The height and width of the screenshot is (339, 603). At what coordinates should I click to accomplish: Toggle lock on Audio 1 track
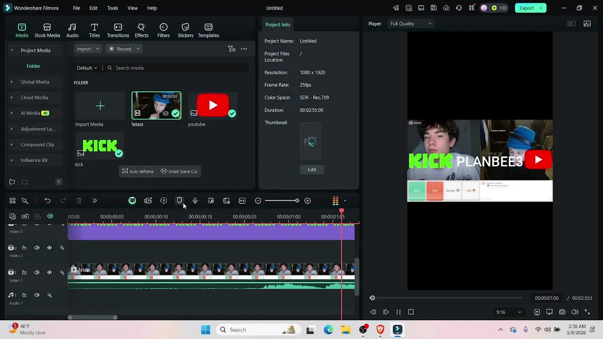point(24,295)
